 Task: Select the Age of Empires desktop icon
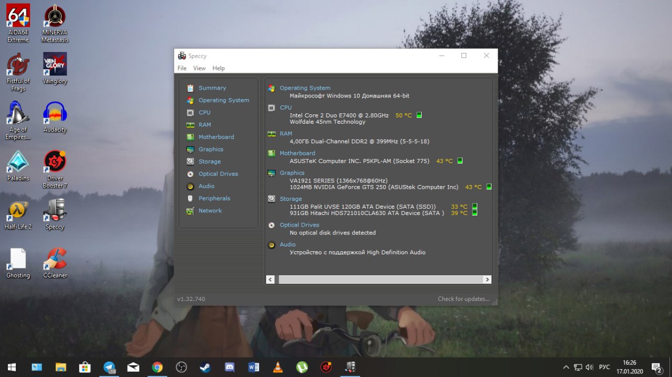click(x=18, y=121)
